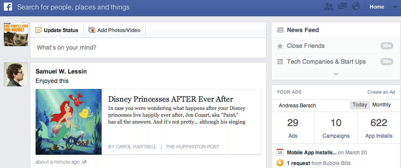Open the Close Friends list
This screenshot has height=168, width=401.
click(x=306, y=46)
